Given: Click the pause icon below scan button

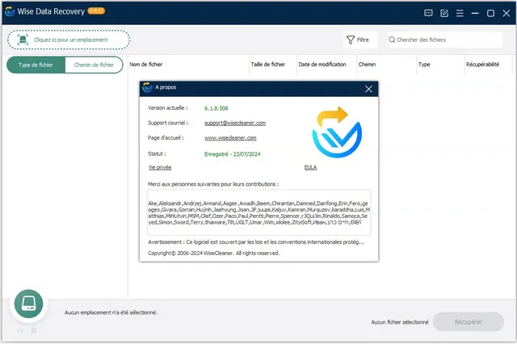Looking at the screenshot, I should coord(20,330).
